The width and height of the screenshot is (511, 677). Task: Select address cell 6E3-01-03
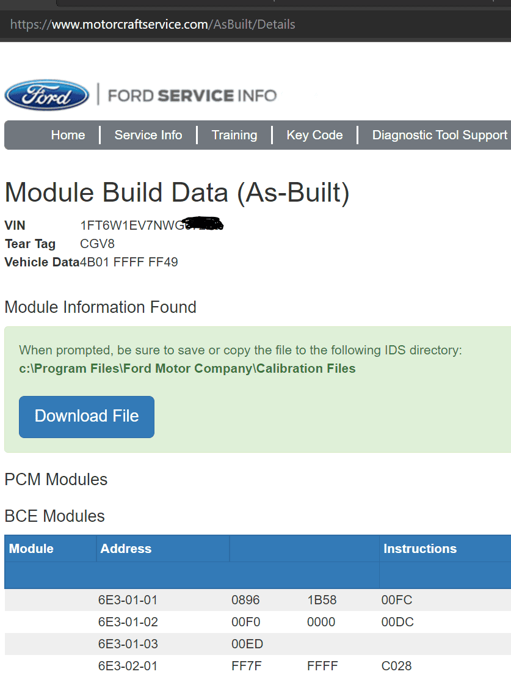coord(128,644)
